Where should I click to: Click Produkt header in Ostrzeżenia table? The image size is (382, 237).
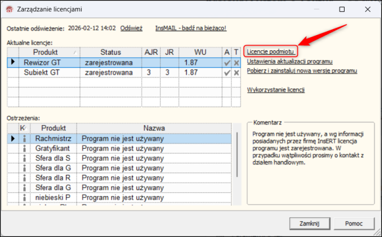click(54, 128)
